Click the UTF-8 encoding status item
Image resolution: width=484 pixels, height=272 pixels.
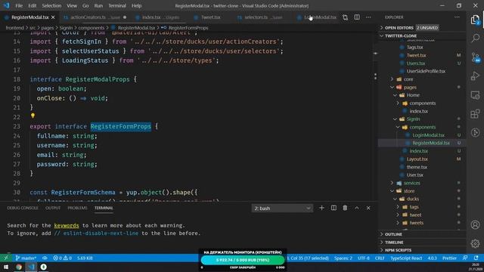click(x=363, y=258)
